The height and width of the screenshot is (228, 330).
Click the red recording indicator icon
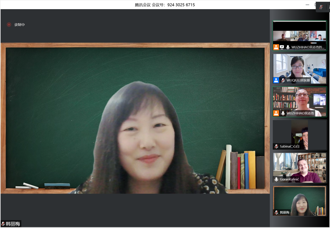pyautogui.click(x=9, y=25)
